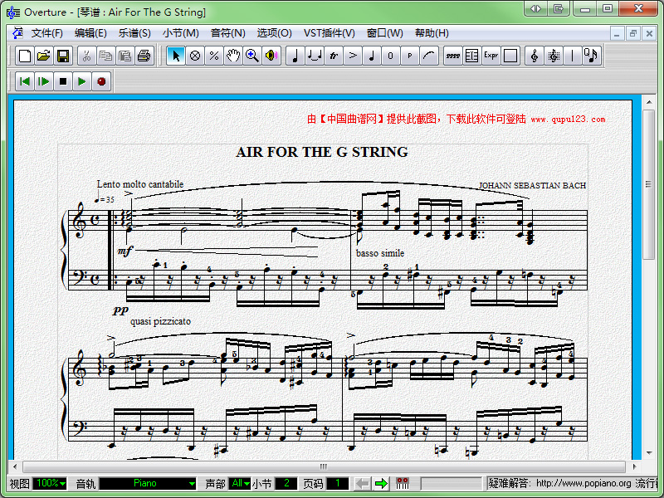The height and width of the screenshot is (498, 664).
Task: Click the page number field
Action: pos(337,483)
